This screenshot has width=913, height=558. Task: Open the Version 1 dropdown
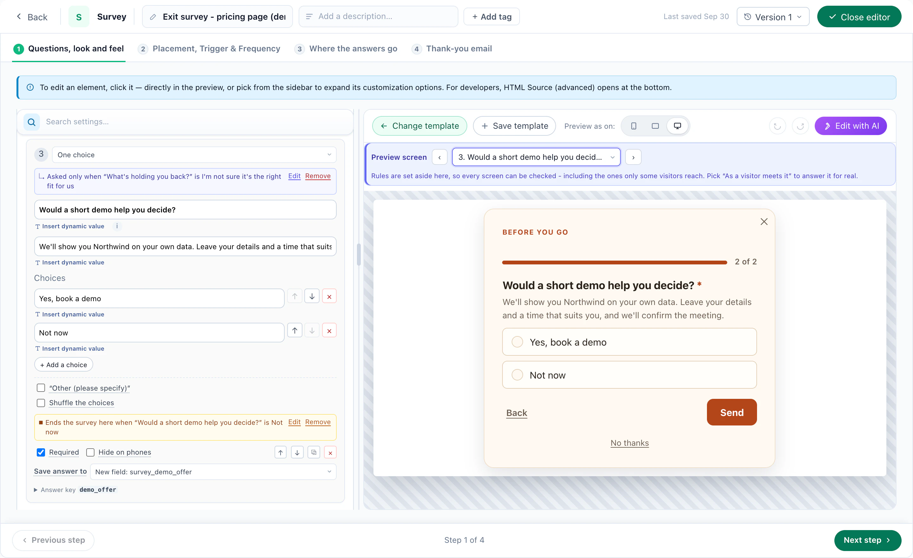click(773, 17)
